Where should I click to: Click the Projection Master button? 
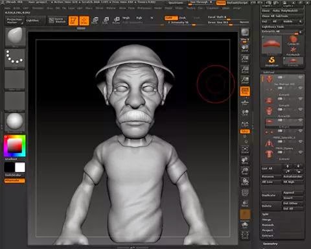[x=14, y=21]
